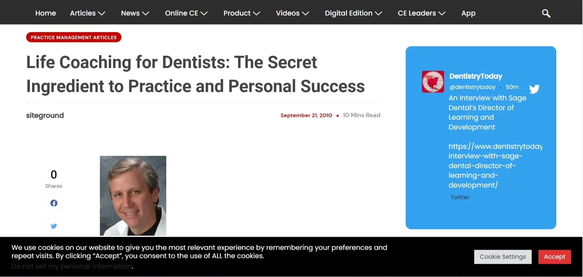Open the CE Leaders dropdown

[x=422, y=13]
